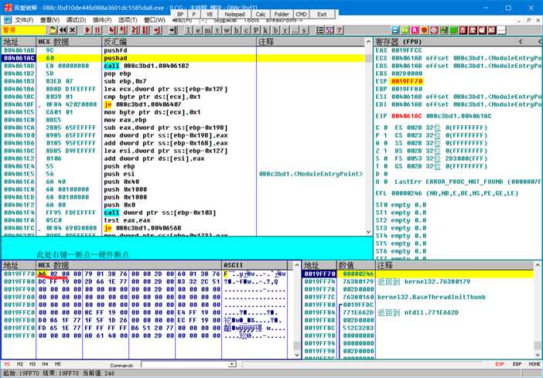Click the CMD button on floating bar

302,14
